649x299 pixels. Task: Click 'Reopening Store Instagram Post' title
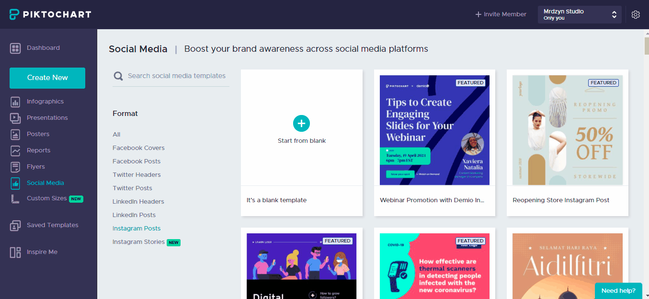click(x=561, y=200)
